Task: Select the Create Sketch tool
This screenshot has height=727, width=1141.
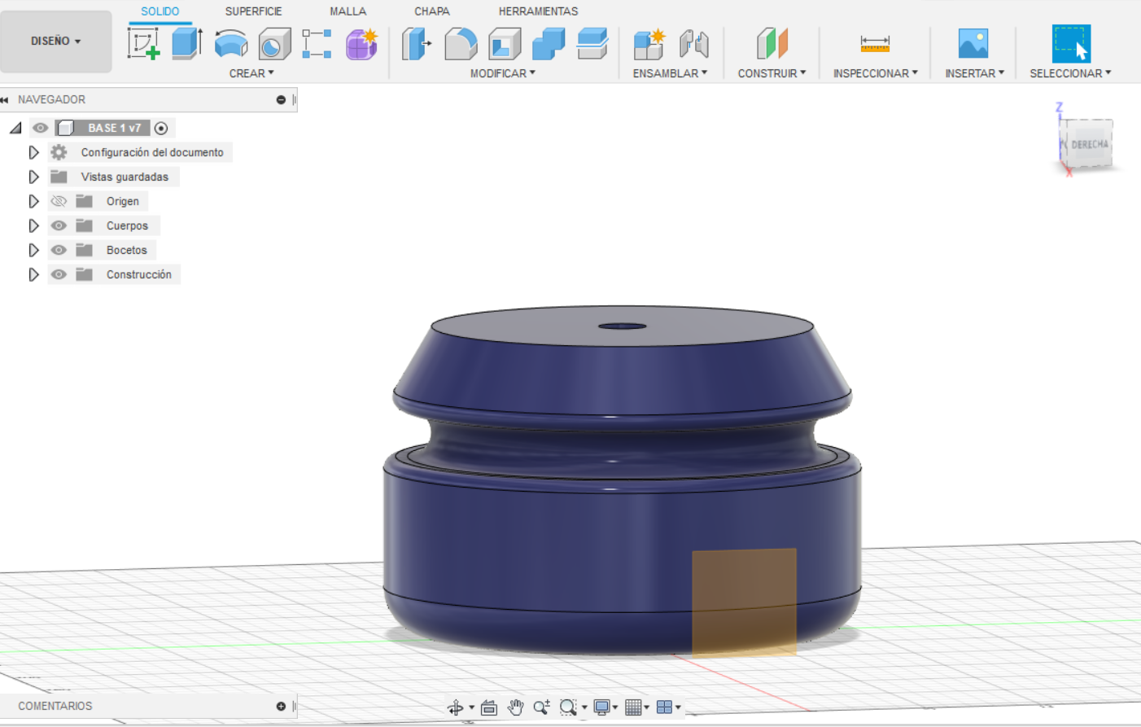Action: [x=143, y=43]
